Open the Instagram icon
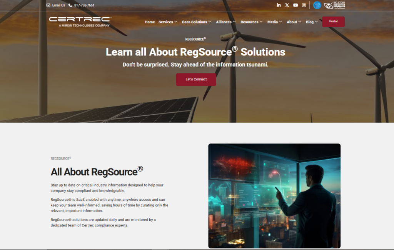Viewport: 394px width, 250px height. 304,5
